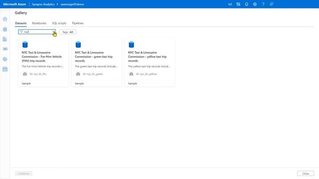Click 'The For-Hire Vehicle trip records i...' description
The width and height of the screenshot is (319, 179).
point(43,66)
